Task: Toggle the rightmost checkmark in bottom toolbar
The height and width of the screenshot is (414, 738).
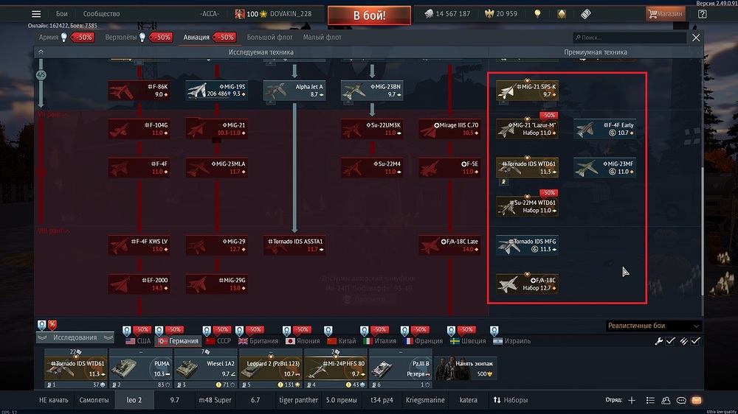Action: pyautogui.click(x=695, y=341)
